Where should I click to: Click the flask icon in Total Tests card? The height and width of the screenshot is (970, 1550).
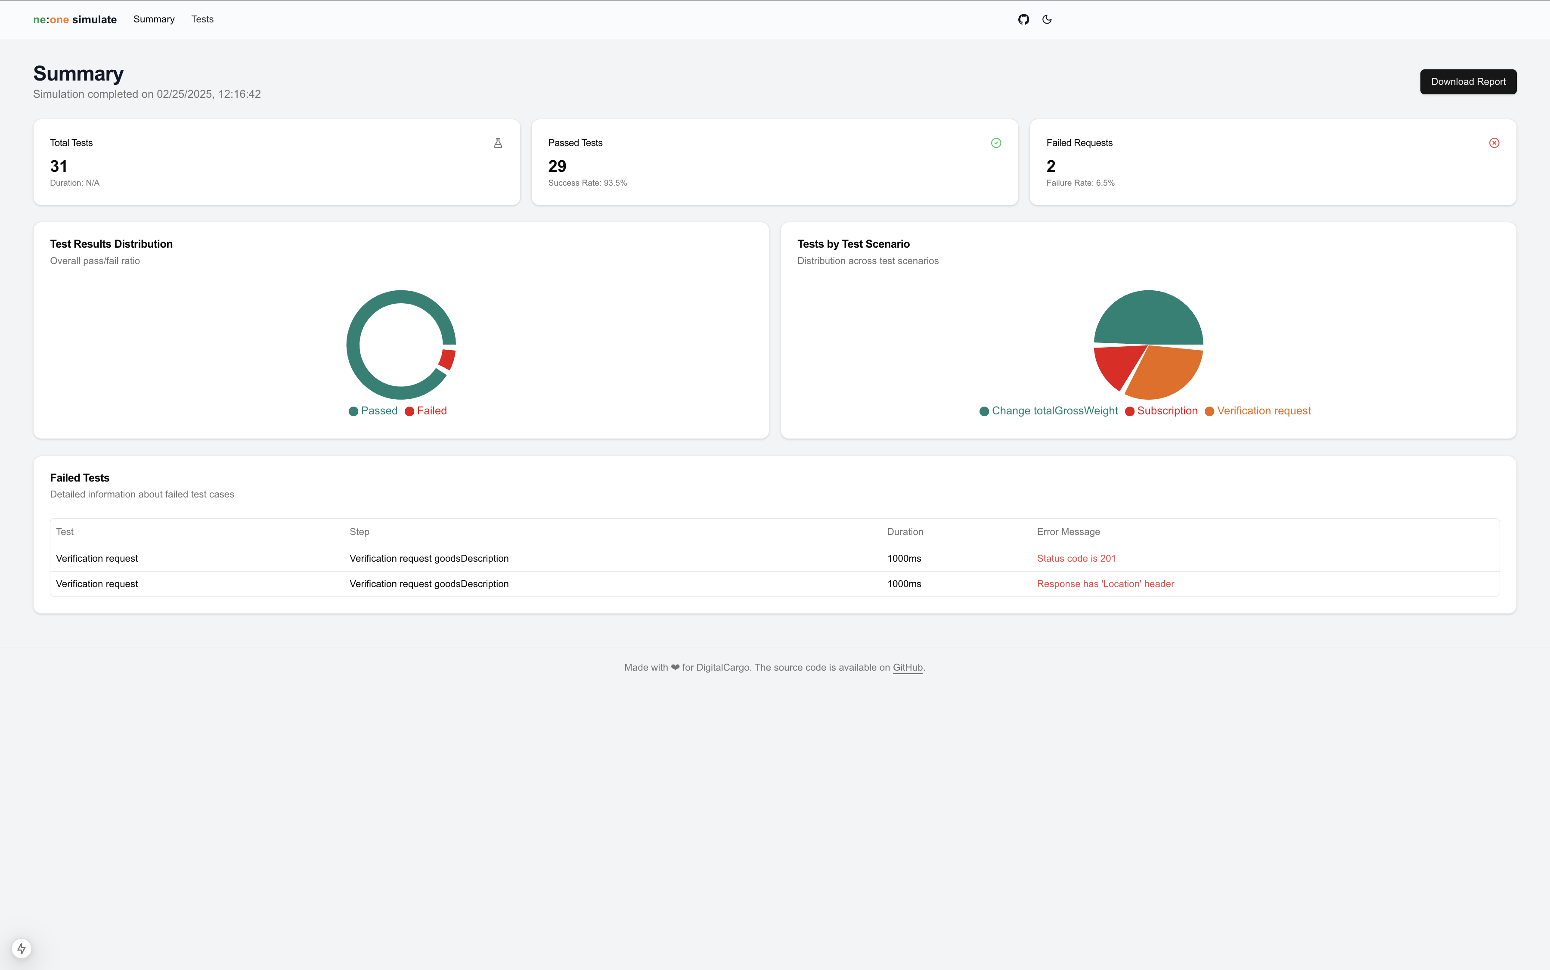click(498, 143)
